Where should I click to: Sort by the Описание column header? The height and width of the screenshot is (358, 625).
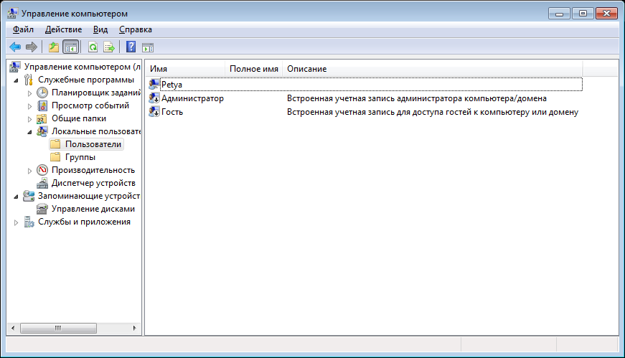[x=433, y=69]
